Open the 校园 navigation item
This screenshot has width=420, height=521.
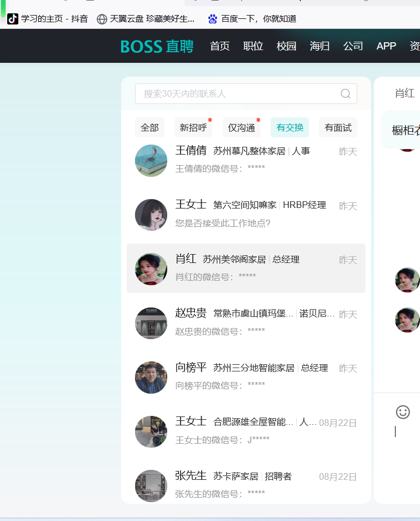coord(286,46)
